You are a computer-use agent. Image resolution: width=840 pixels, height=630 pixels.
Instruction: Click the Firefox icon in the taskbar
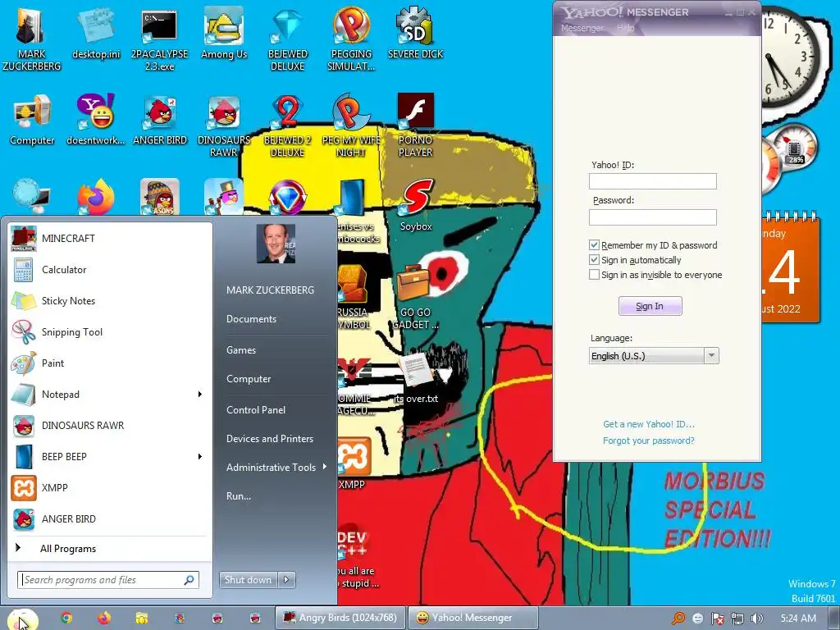click(x=104, y=618)
